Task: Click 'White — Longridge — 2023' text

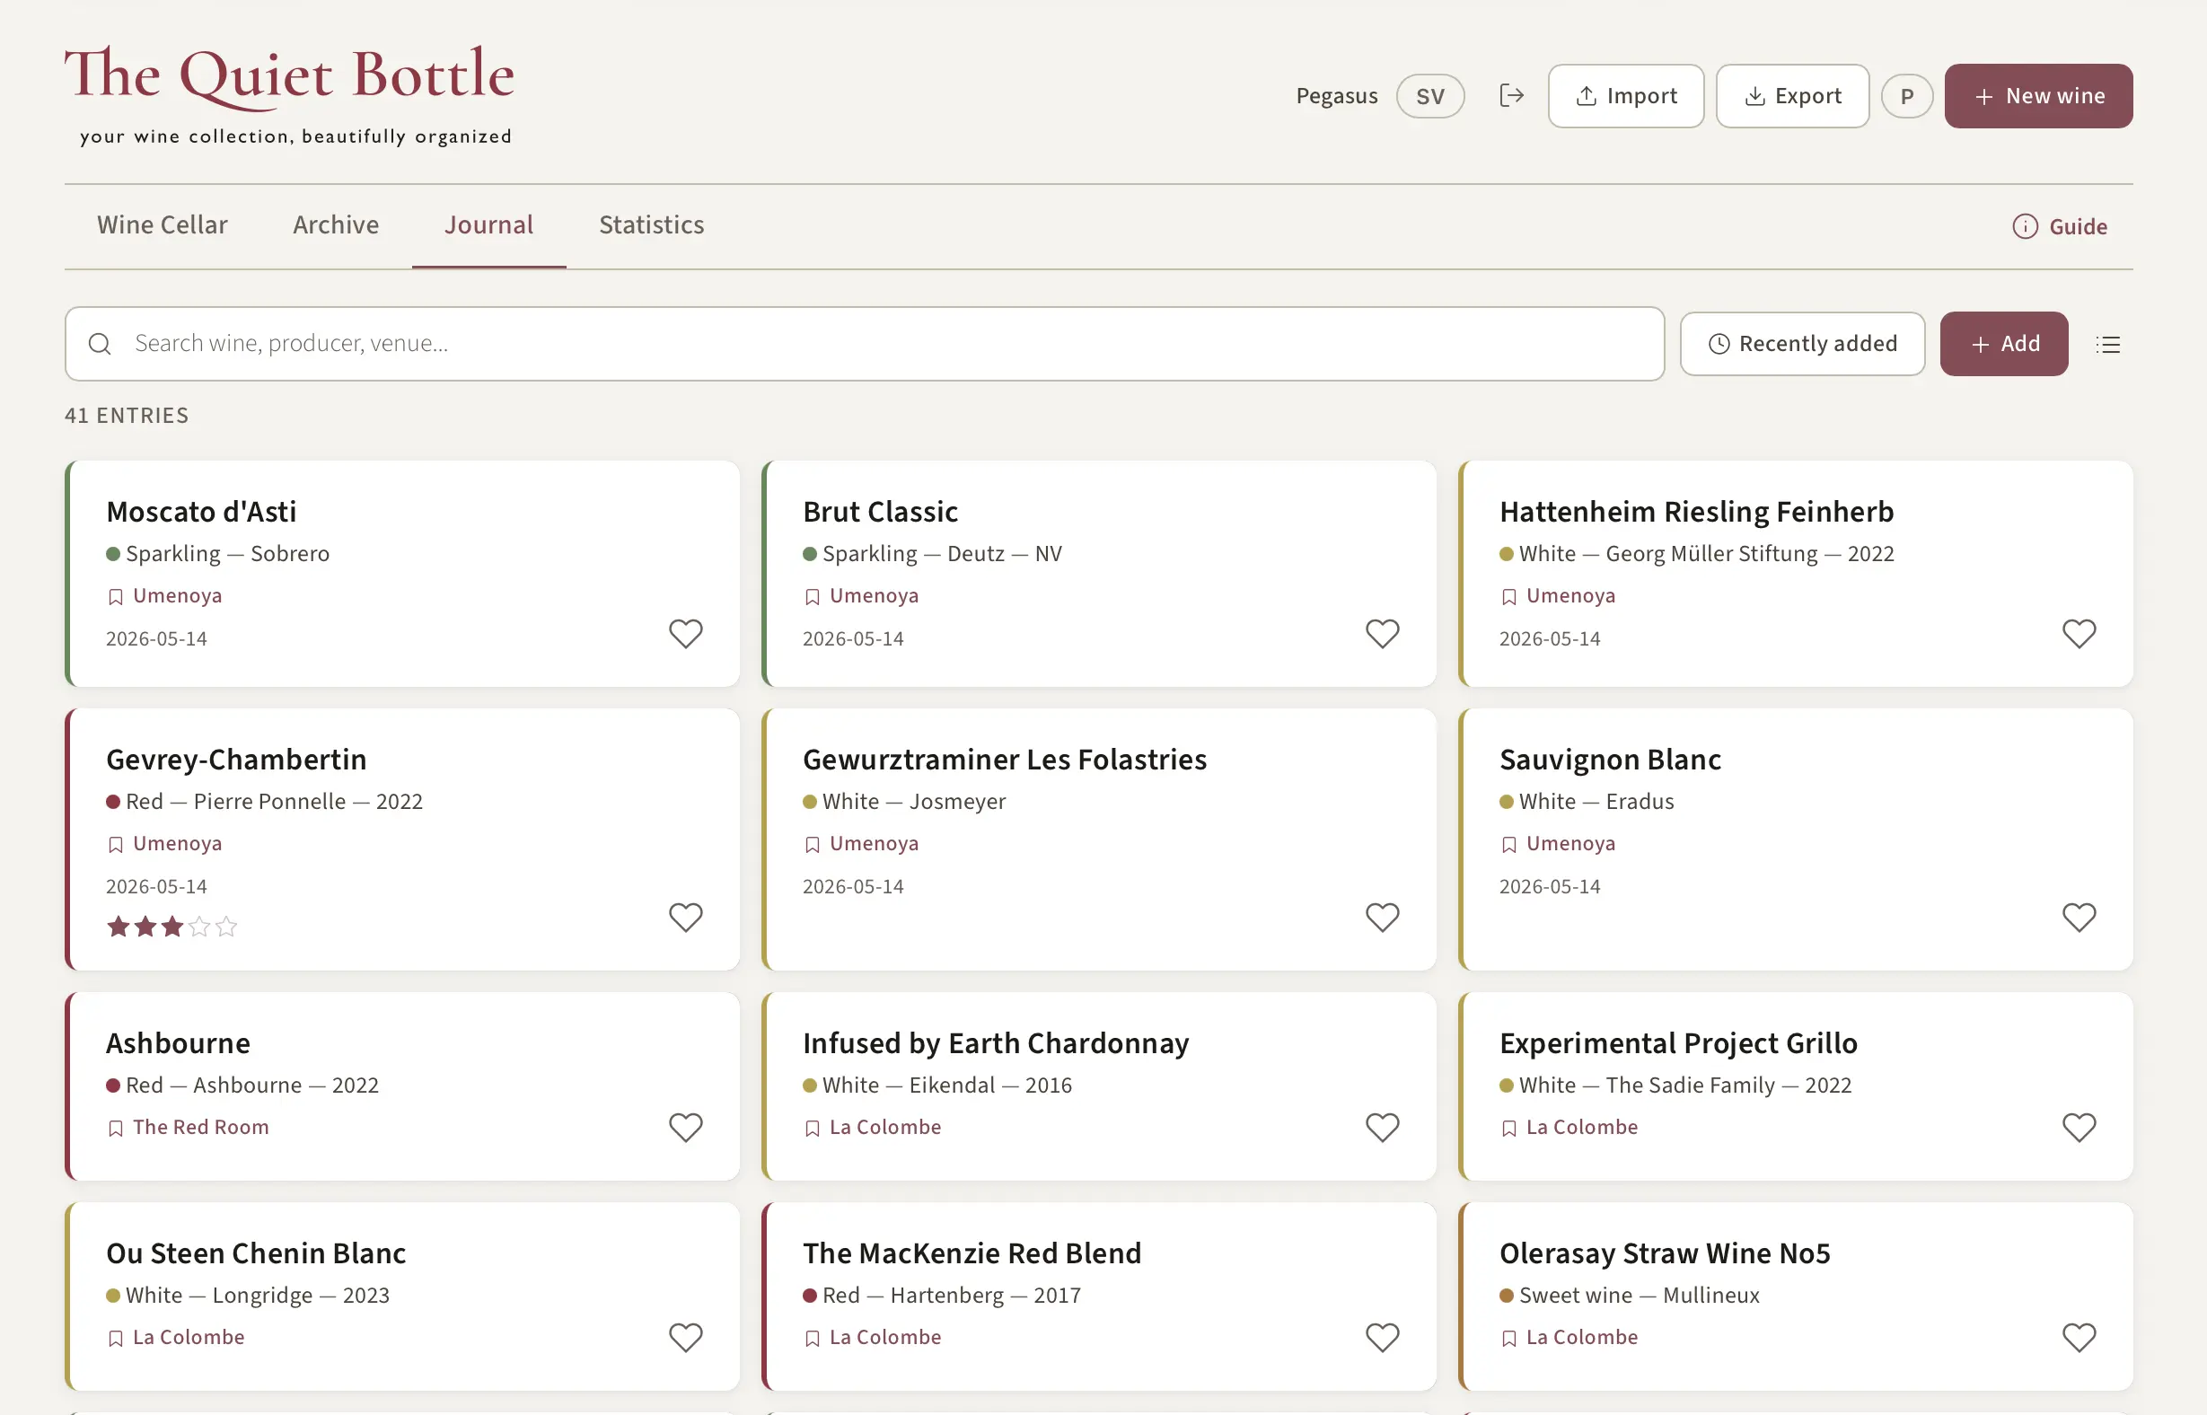Action: [x=258, y=1296]
